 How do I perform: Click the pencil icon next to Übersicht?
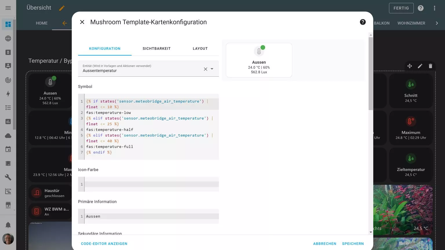pyautogui.click(x=62, y=8)
